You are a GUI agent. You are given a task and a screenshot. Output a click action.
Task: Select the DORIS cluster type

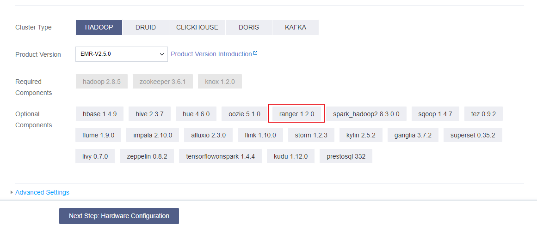click(249, 27)
